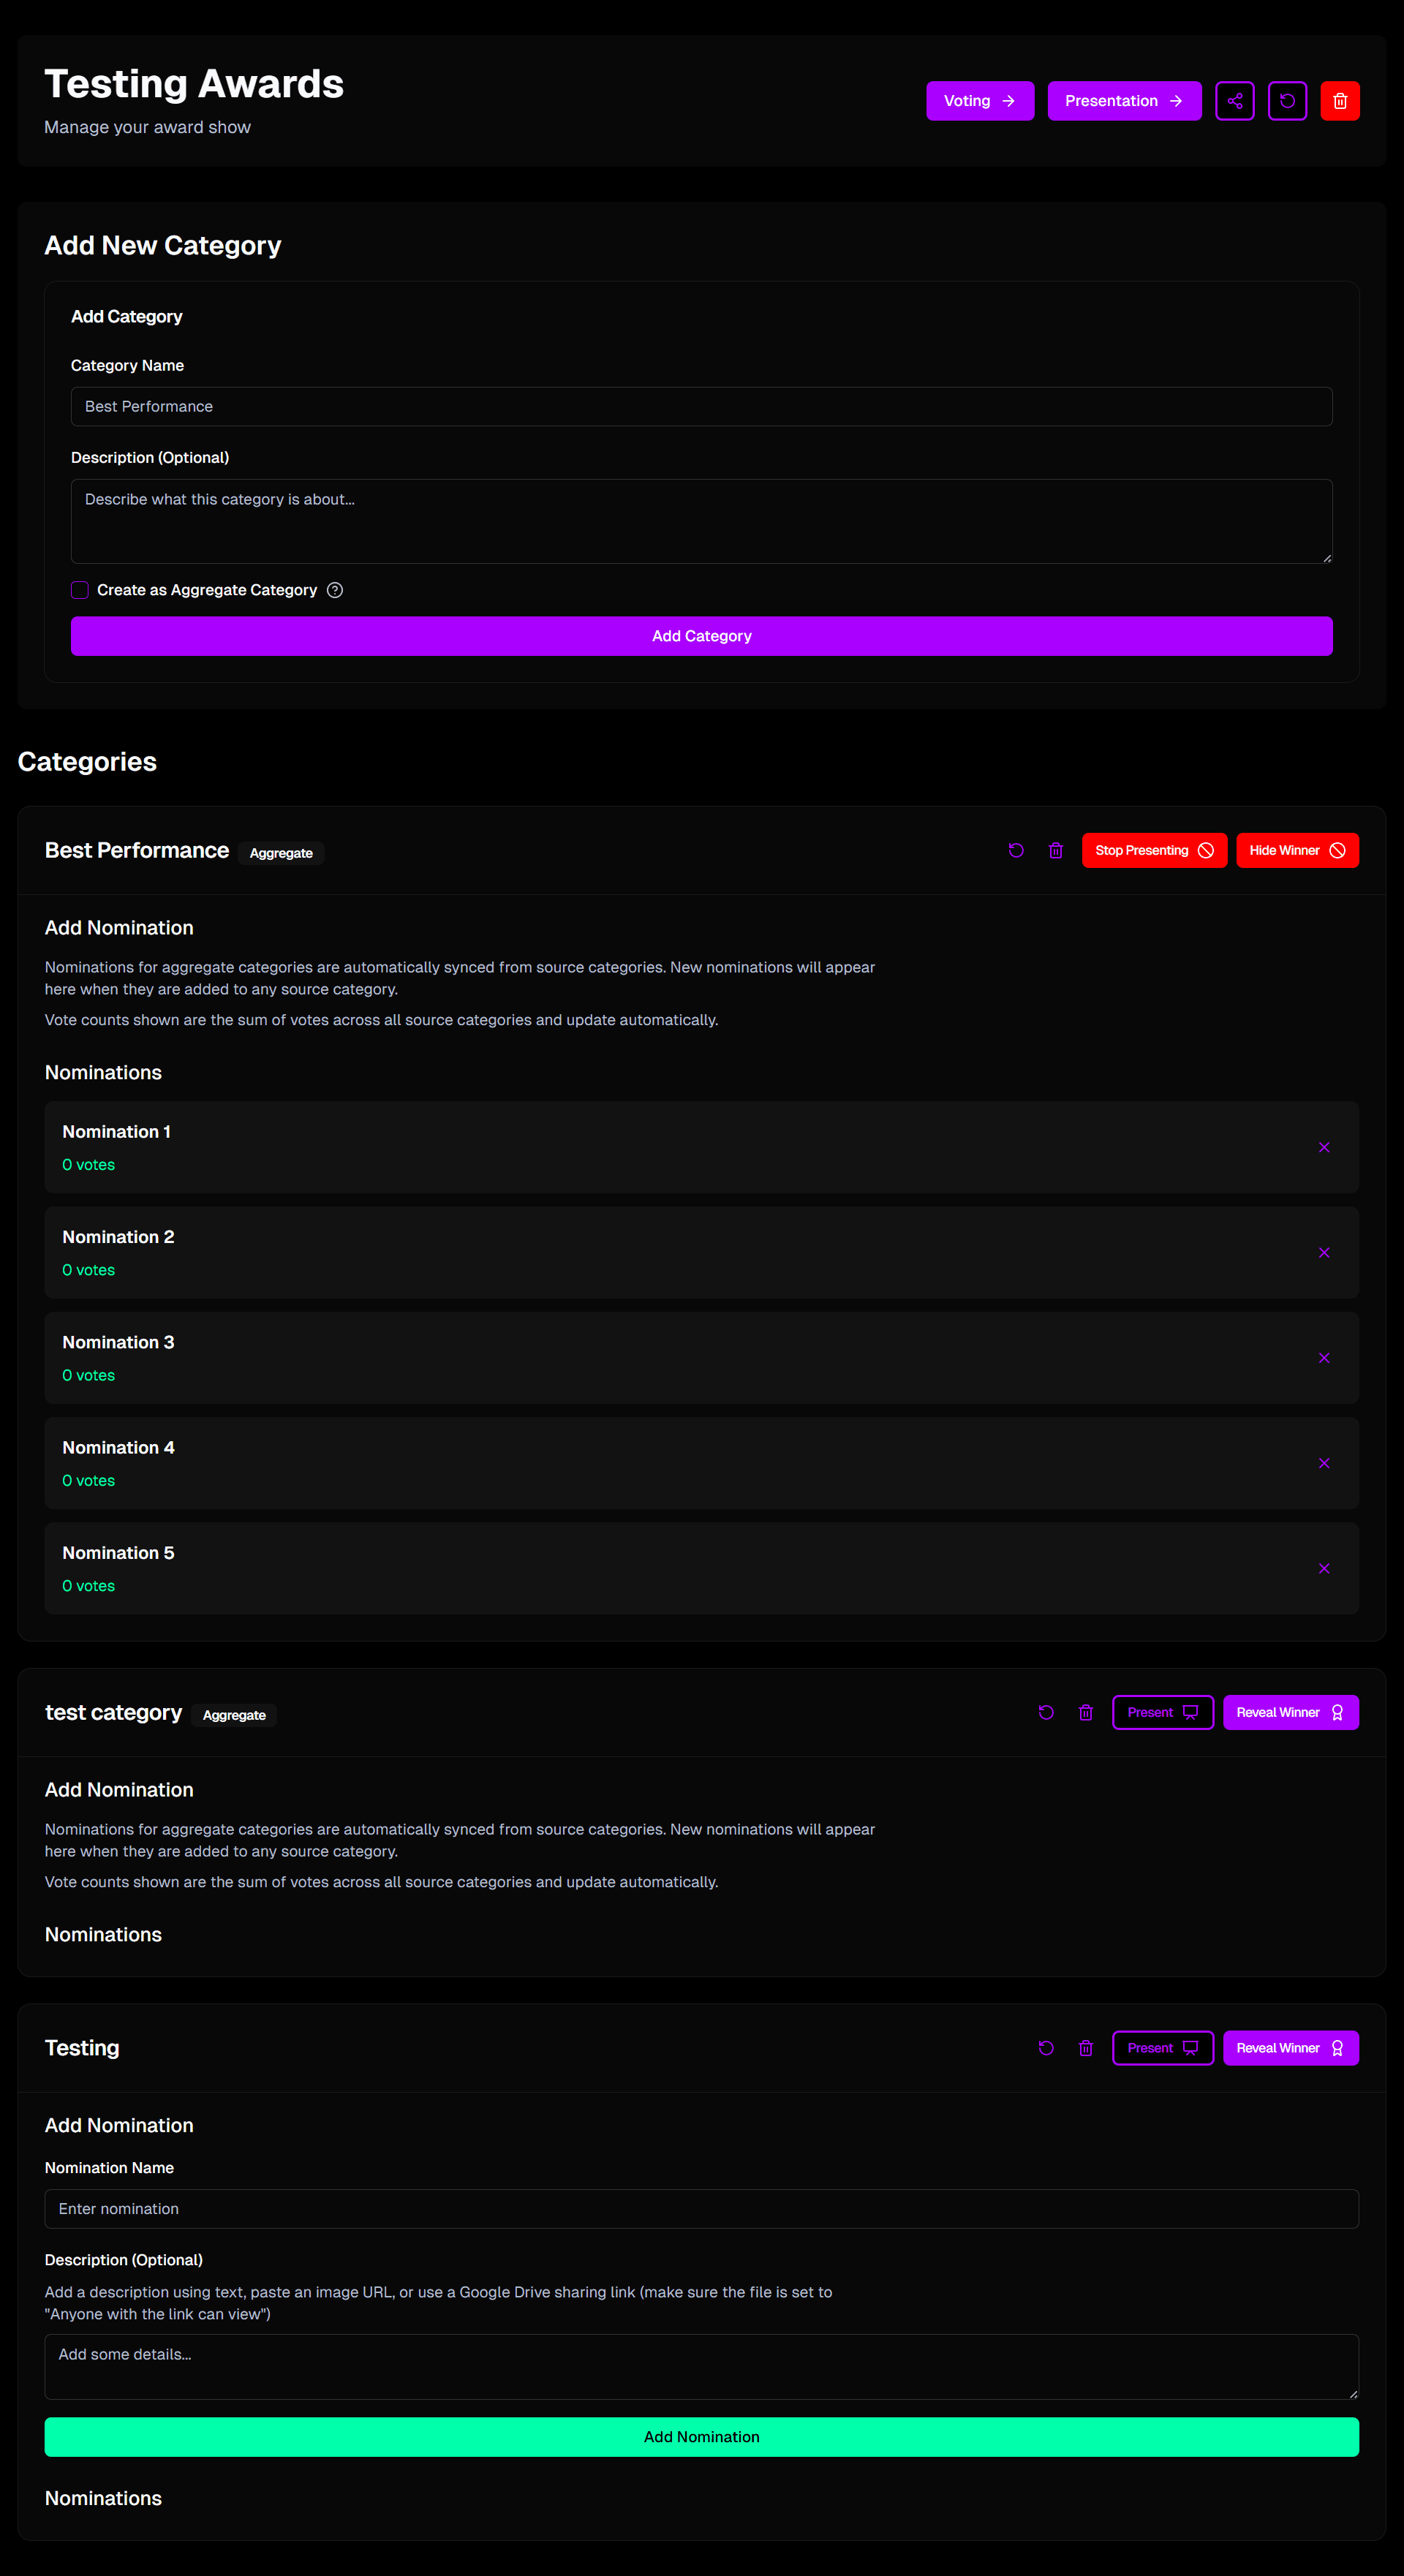Click Reveal Winner for Testing category
Screen dimensions: 1404x2576
(x=1290, y=2048)
